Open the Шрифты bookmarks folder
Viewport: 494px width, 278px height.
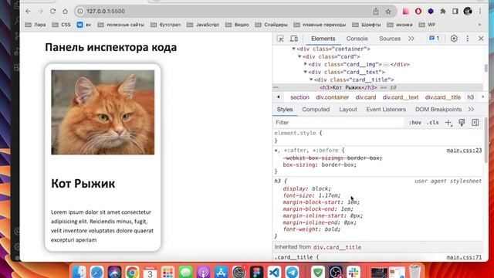click(367, 25)
